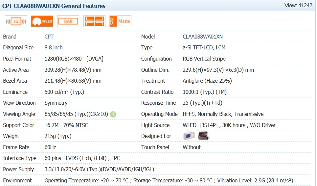Click the Brand row label
The height and width of the screenshot is (186, 317).
click(10, 37)
